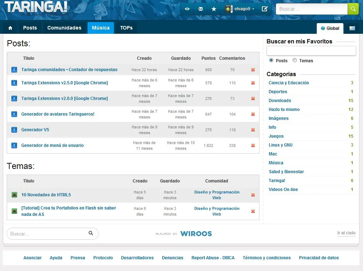Select the Posts radio button
The height and width of the screenshot is (271, 363).
(272, 60)
